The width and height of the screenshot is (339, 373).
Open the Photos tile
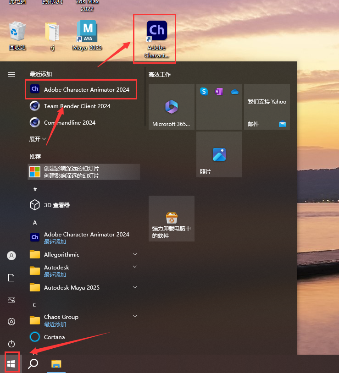tap(219, 154)
